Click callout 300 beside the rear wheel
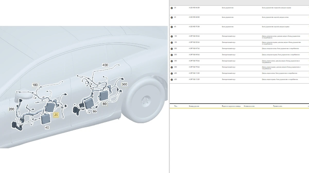 pos(124,84)
